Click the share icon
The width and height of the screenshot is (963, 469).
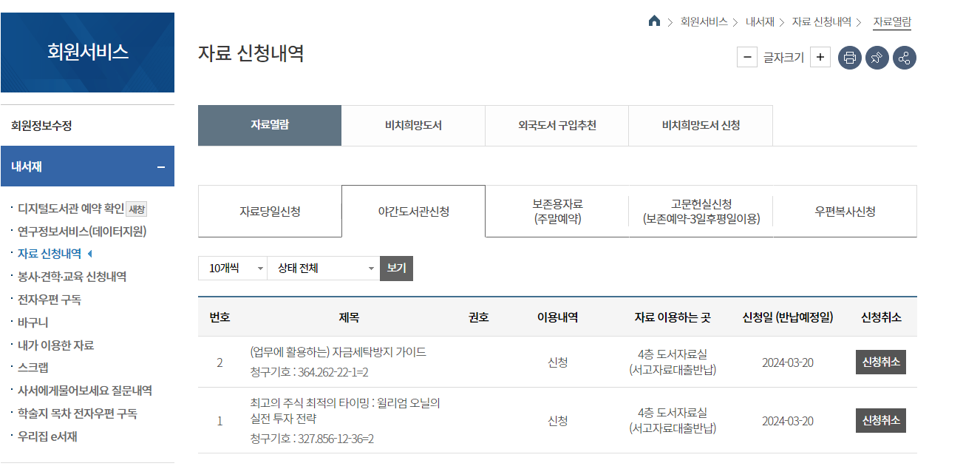(x=905, y=57)
